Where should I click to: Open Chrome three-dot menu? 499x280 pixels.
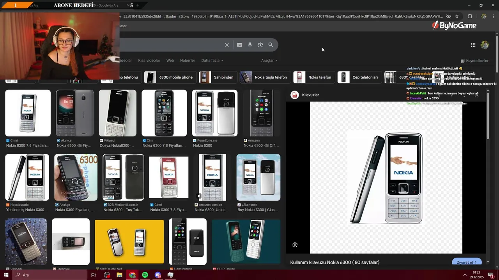(493, 16)
